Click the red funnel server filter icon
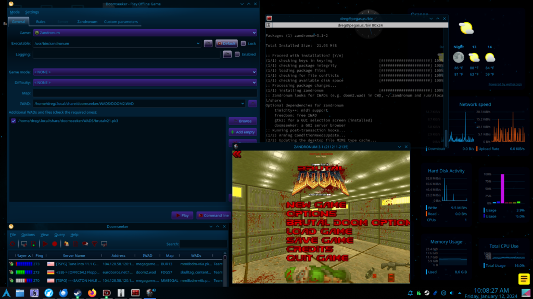The width and height of the screenshot is (533, 299). (x=95, y=244)
